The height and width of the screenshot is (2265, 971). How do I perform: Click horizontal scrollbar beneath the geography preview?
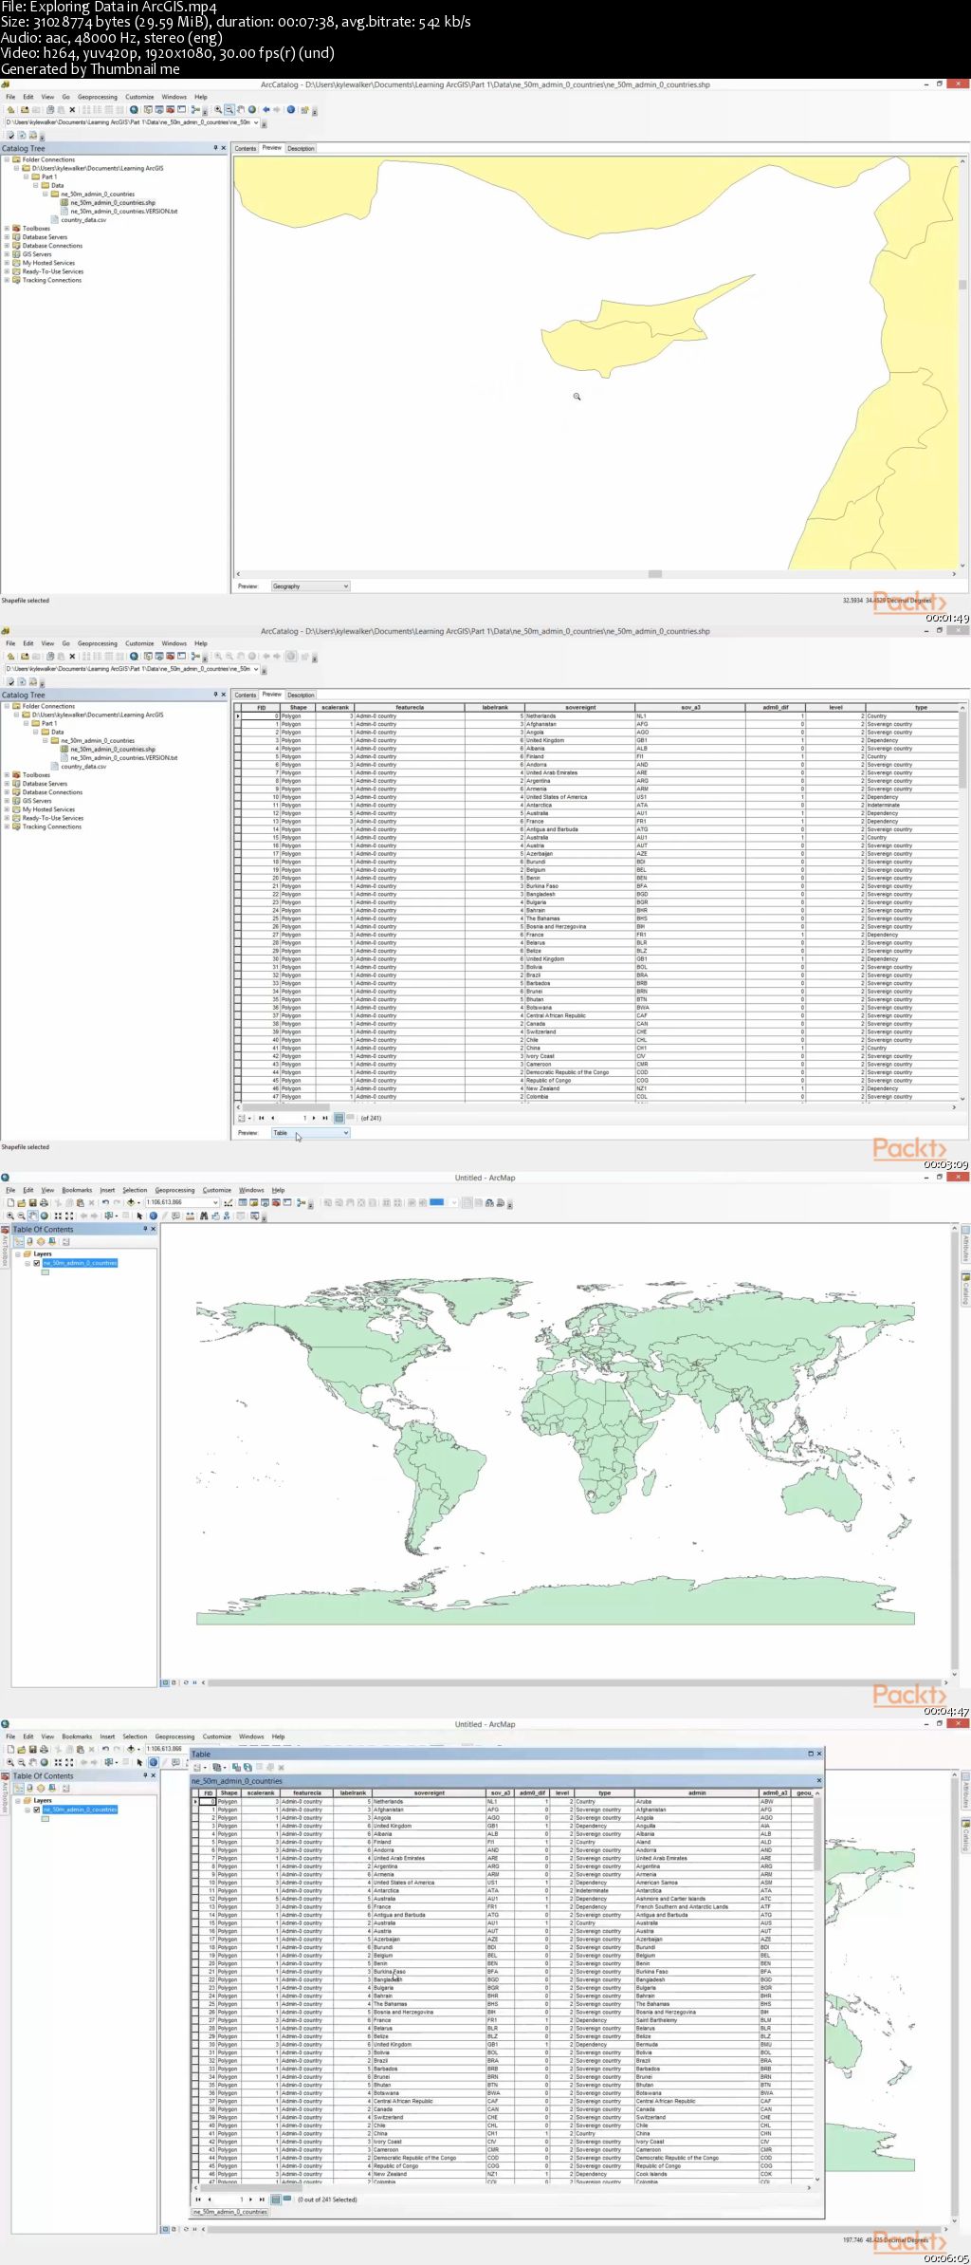(654, 574)
